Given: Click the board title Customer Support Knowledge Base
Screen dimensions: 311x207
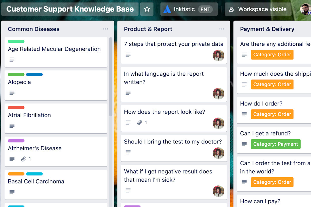Looking at the screenshot, I should point(70,9).
